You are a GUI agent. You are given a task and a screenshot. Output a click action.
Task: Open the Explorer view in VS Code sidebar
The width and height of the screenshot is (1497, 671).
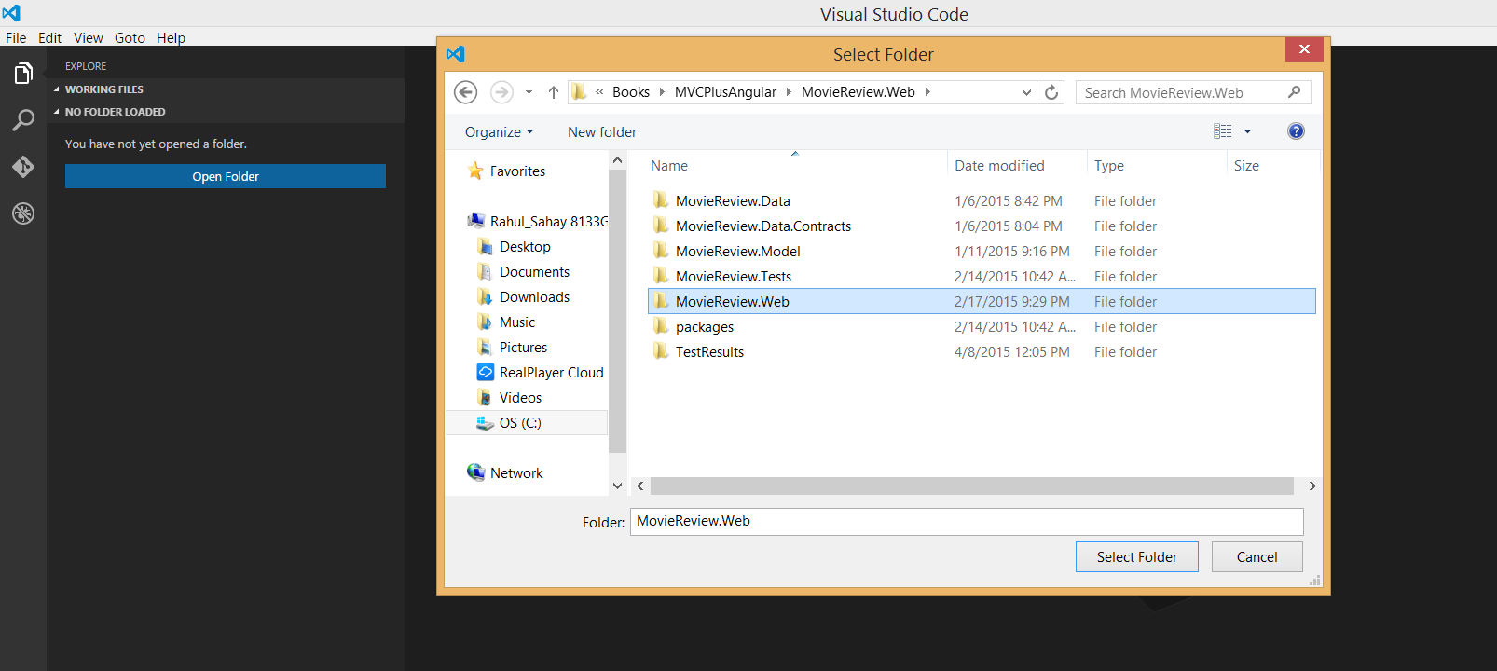pos(23,74)
